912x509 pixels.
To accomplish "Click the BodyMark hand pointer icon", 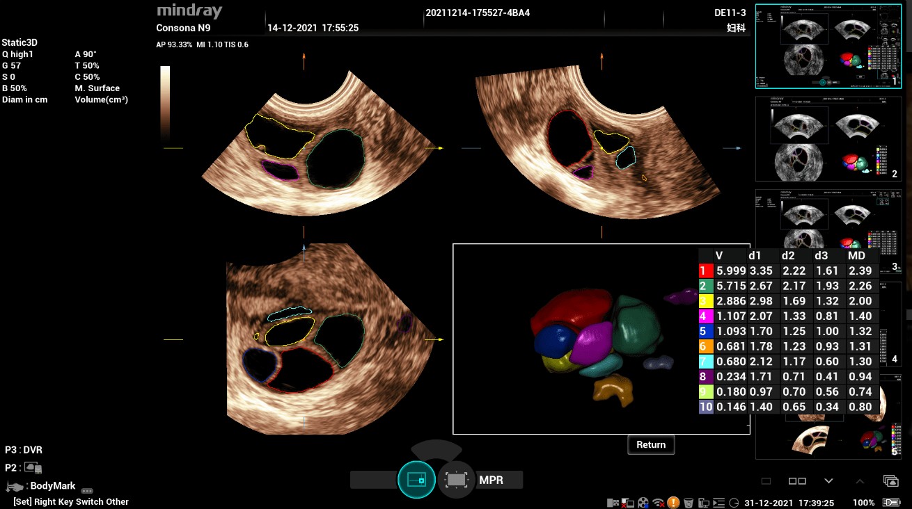I will click(15, 486).
